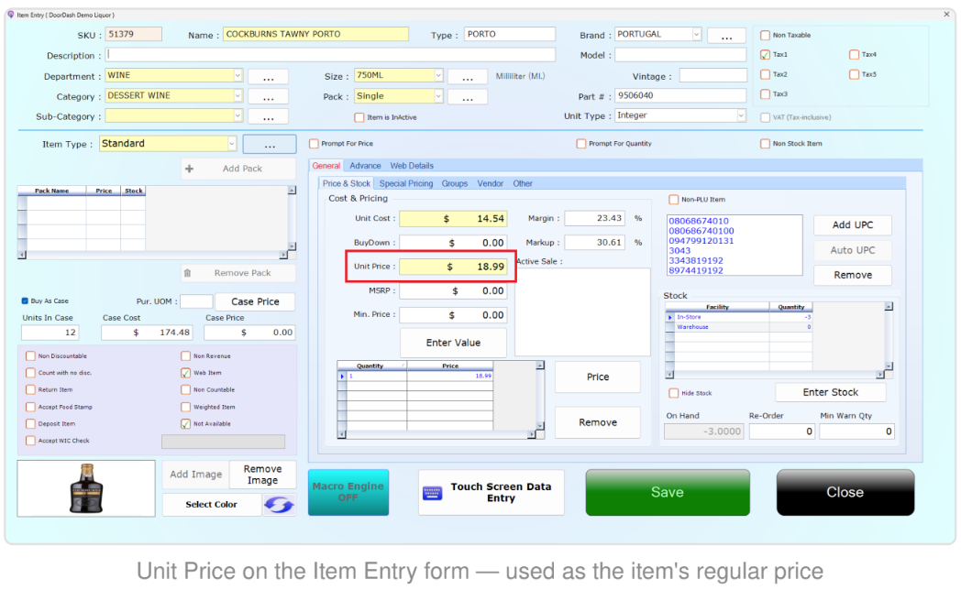The width and height of the screenshot is (961, 590).
Task: Click the Re-Order quantity field
Action: tap(781, 432)
